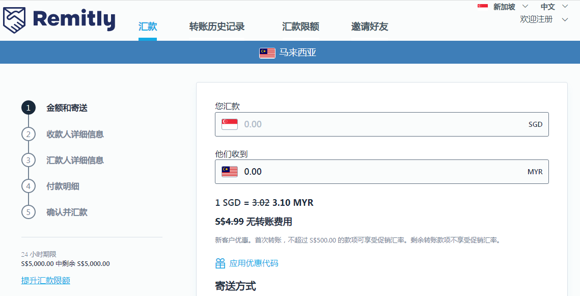This screenshot has width=580, height=296.
Task: Click the gift icon beside 应用优惠代码
Action: click(220, 263)
